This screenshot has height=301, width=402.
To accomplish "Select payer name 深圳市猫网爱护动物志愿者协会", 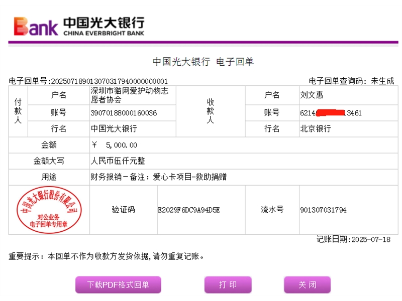I will (x=130, y=95).
